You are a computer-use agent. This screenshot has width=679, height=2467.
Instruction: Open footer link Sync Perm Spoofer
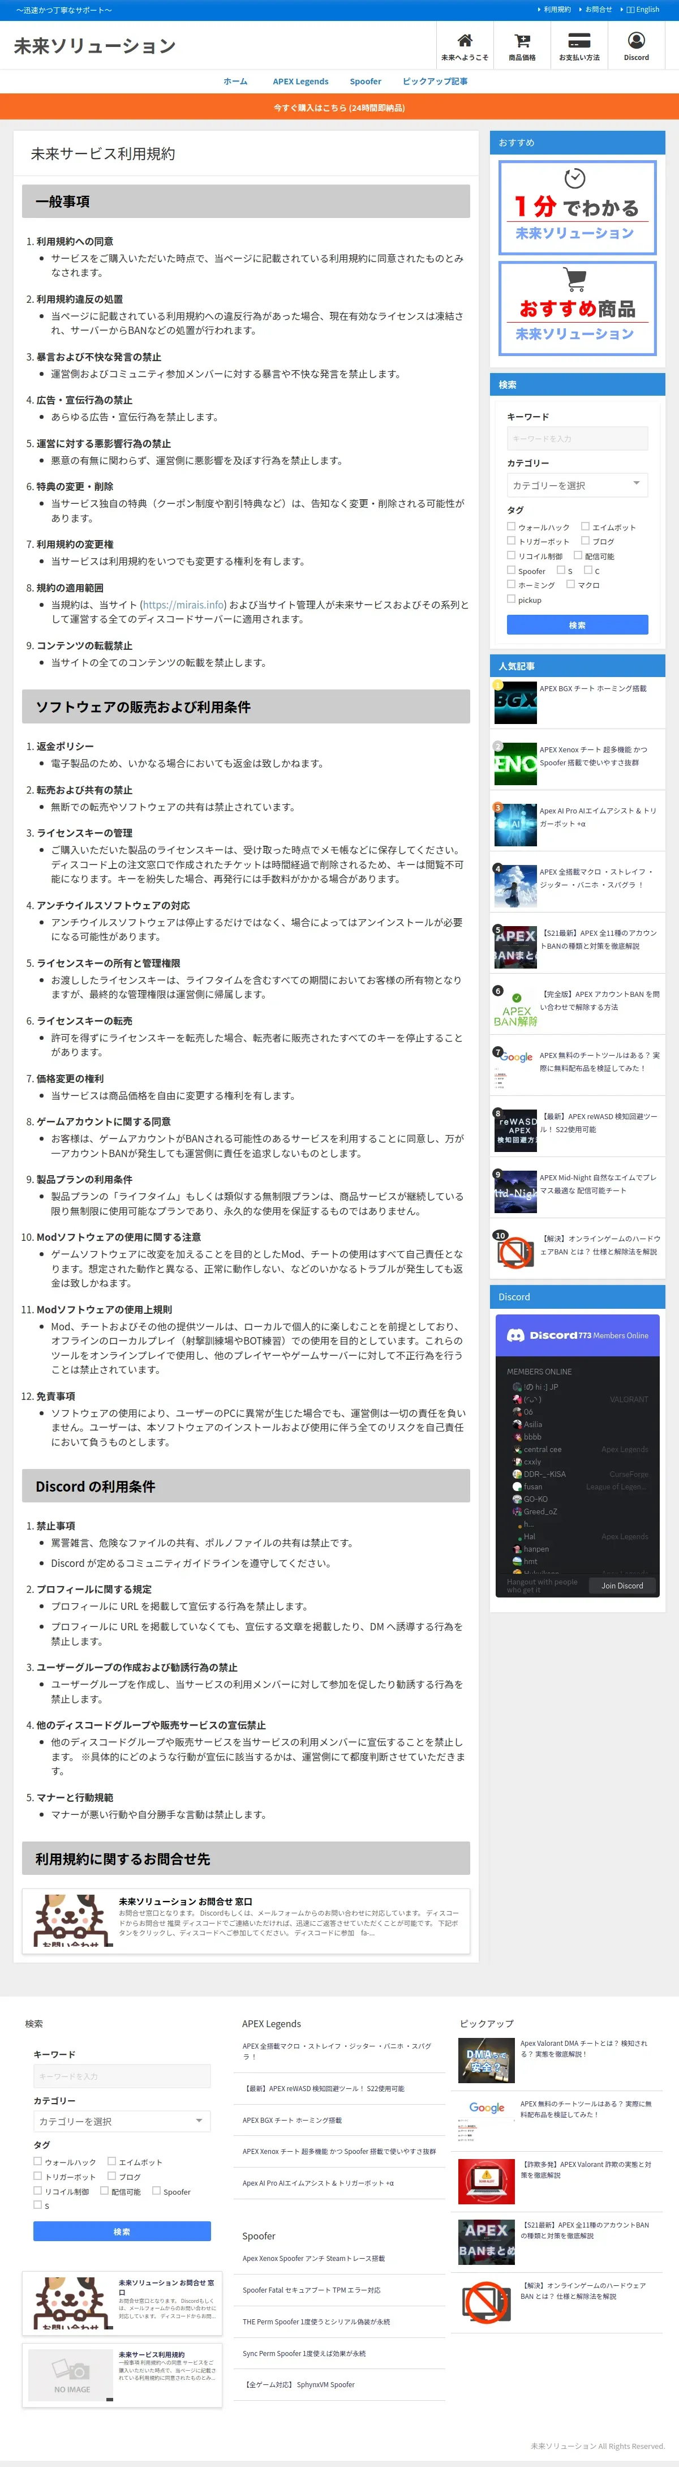point(304,2353)
